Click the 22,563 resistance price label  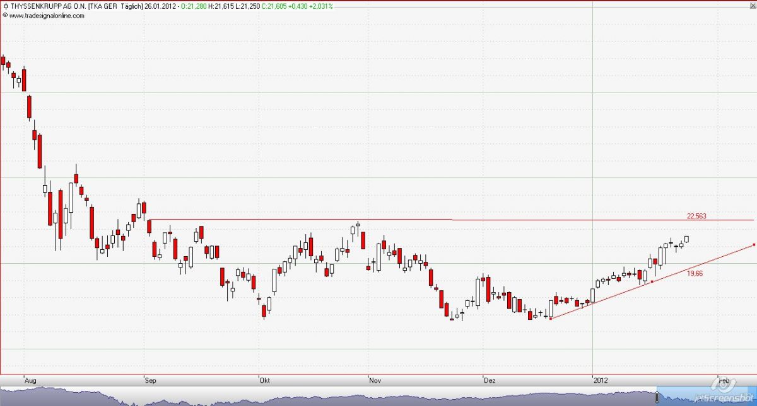(x=696, y=216)
